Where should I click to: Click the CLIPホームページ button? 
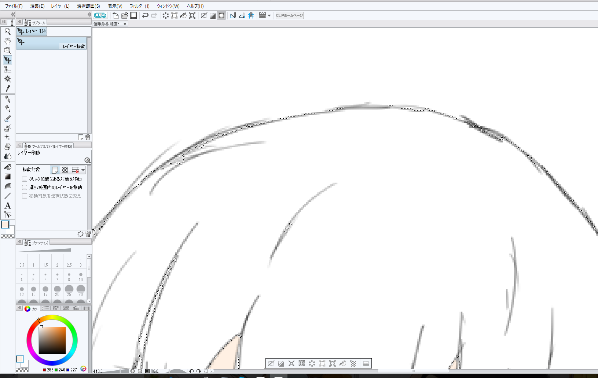289,15
